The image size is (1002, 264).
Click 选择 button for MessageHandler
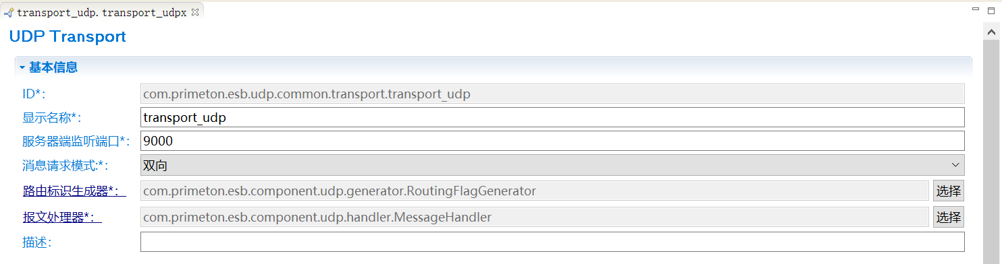click(948, 218)
